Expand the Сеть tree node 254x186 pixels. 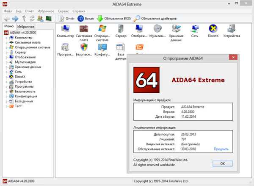pos(7,72)
